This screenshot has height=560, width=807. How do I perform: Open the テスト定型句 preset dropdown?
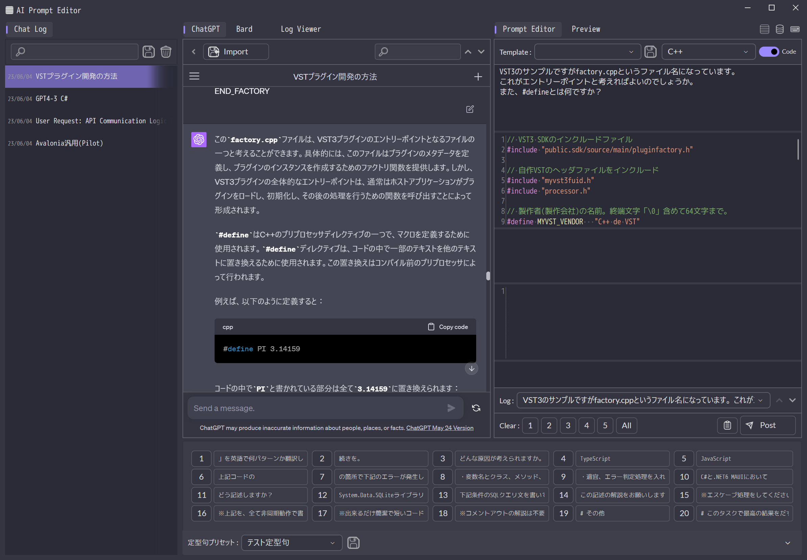pyautogui.click(x=291, y=542)
